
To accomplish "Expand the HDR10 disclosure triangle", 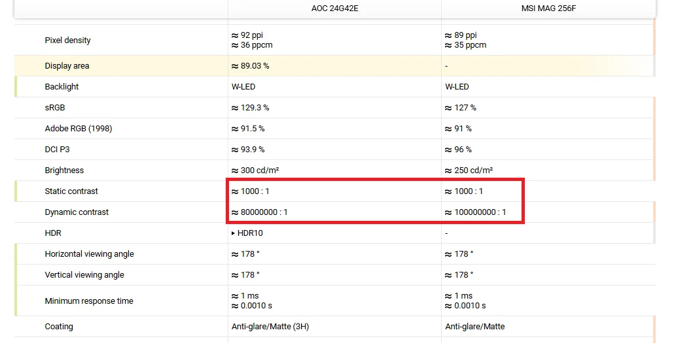I will 233,233.
